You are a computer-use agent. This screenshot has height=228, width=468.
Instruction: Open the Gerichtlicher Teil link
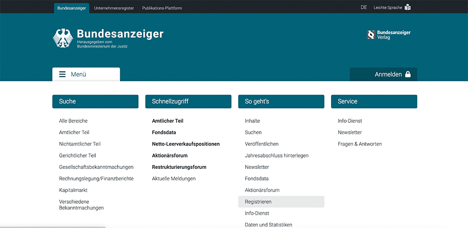[78, 156]
